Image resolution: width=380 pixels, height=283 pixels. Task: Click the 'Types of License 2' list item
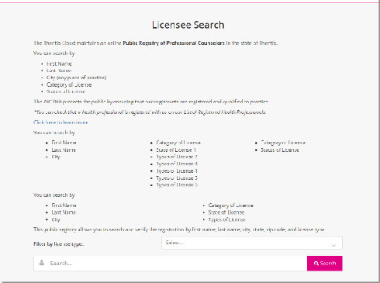pos(177,157)
